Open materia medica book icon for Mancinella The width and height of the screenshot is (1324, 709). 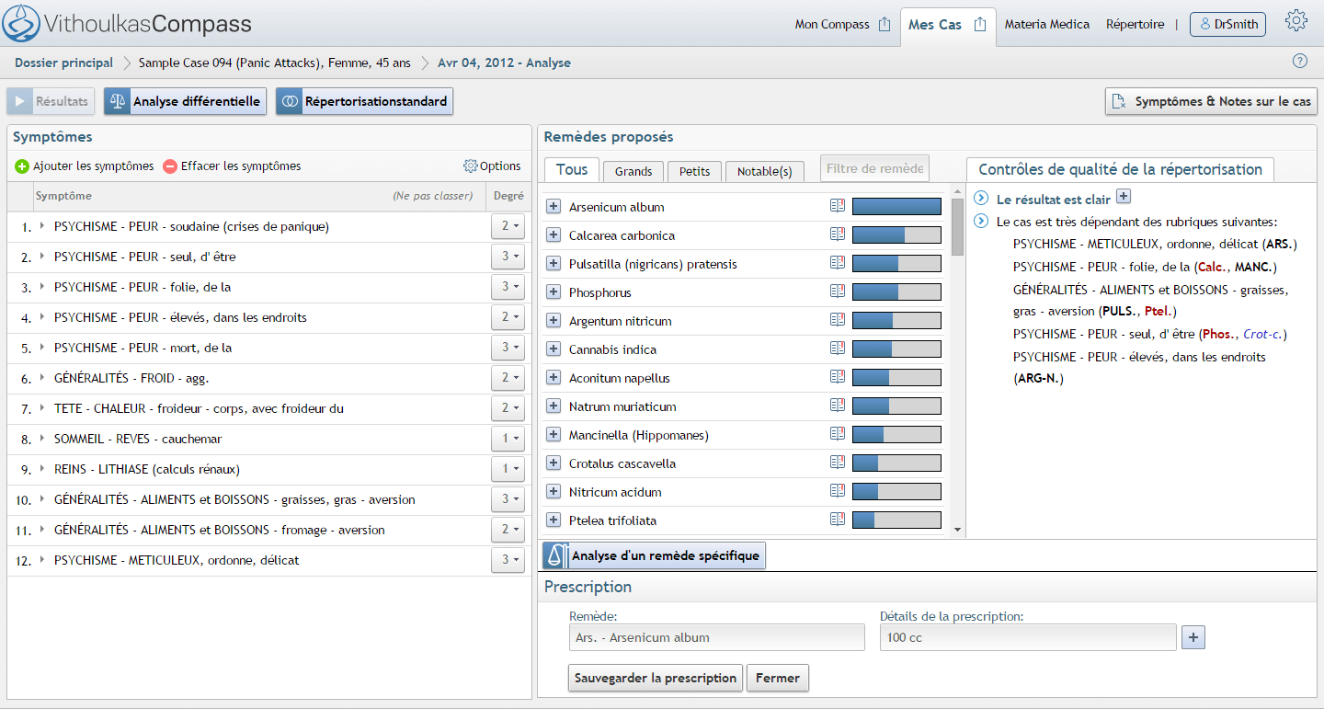click(837, 434)
